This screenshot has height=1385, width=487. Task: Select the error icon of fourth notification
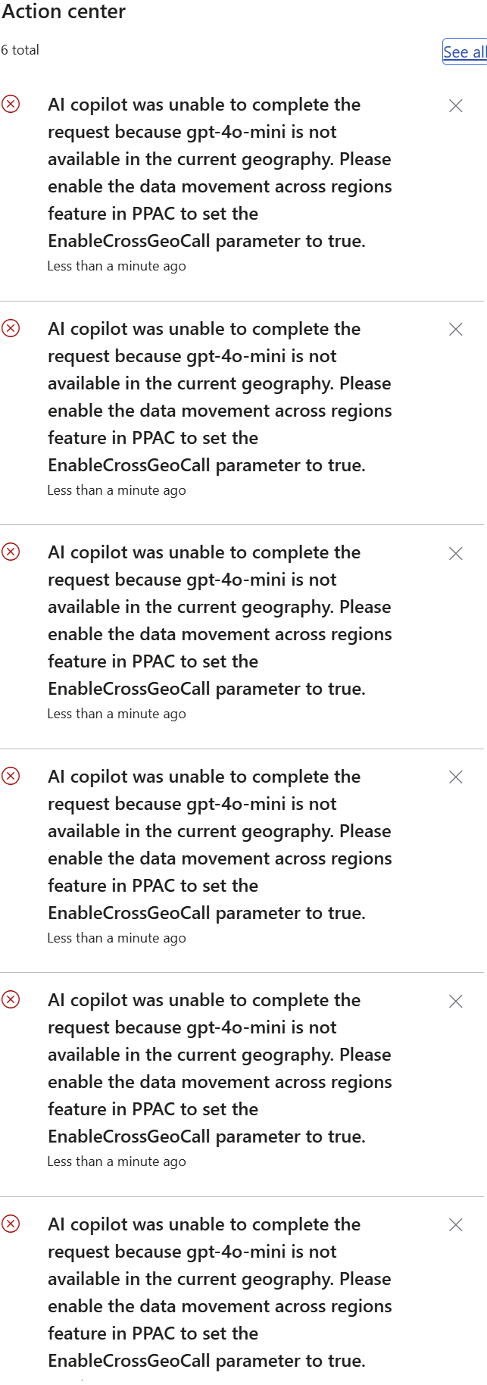(x=11, y=776)
